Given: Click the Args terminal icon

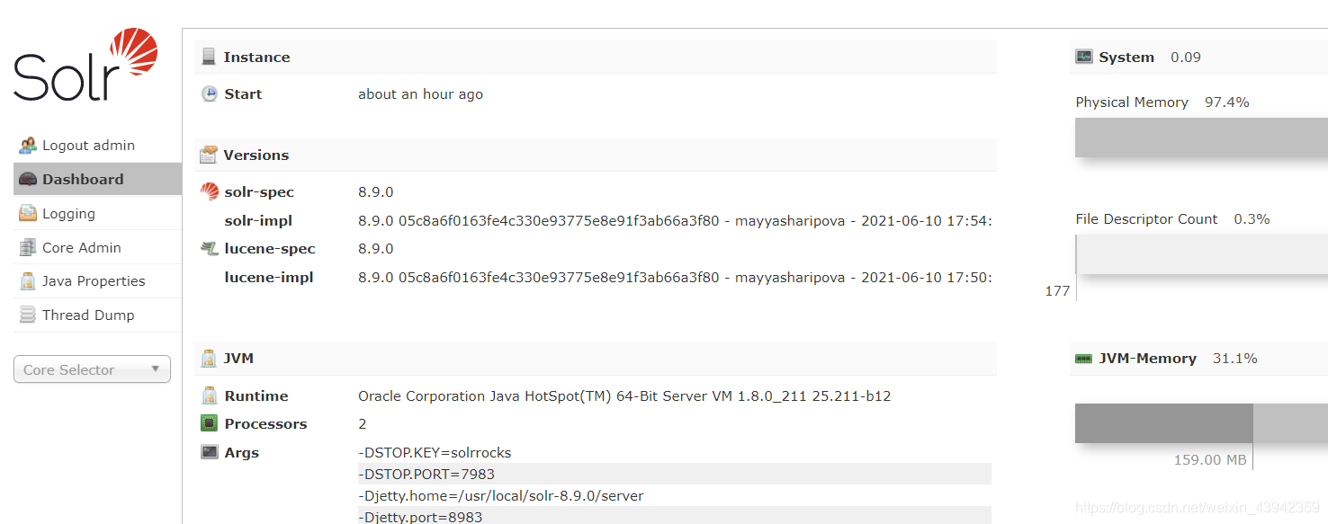Looking at the screenshot, I should (210, 452).
